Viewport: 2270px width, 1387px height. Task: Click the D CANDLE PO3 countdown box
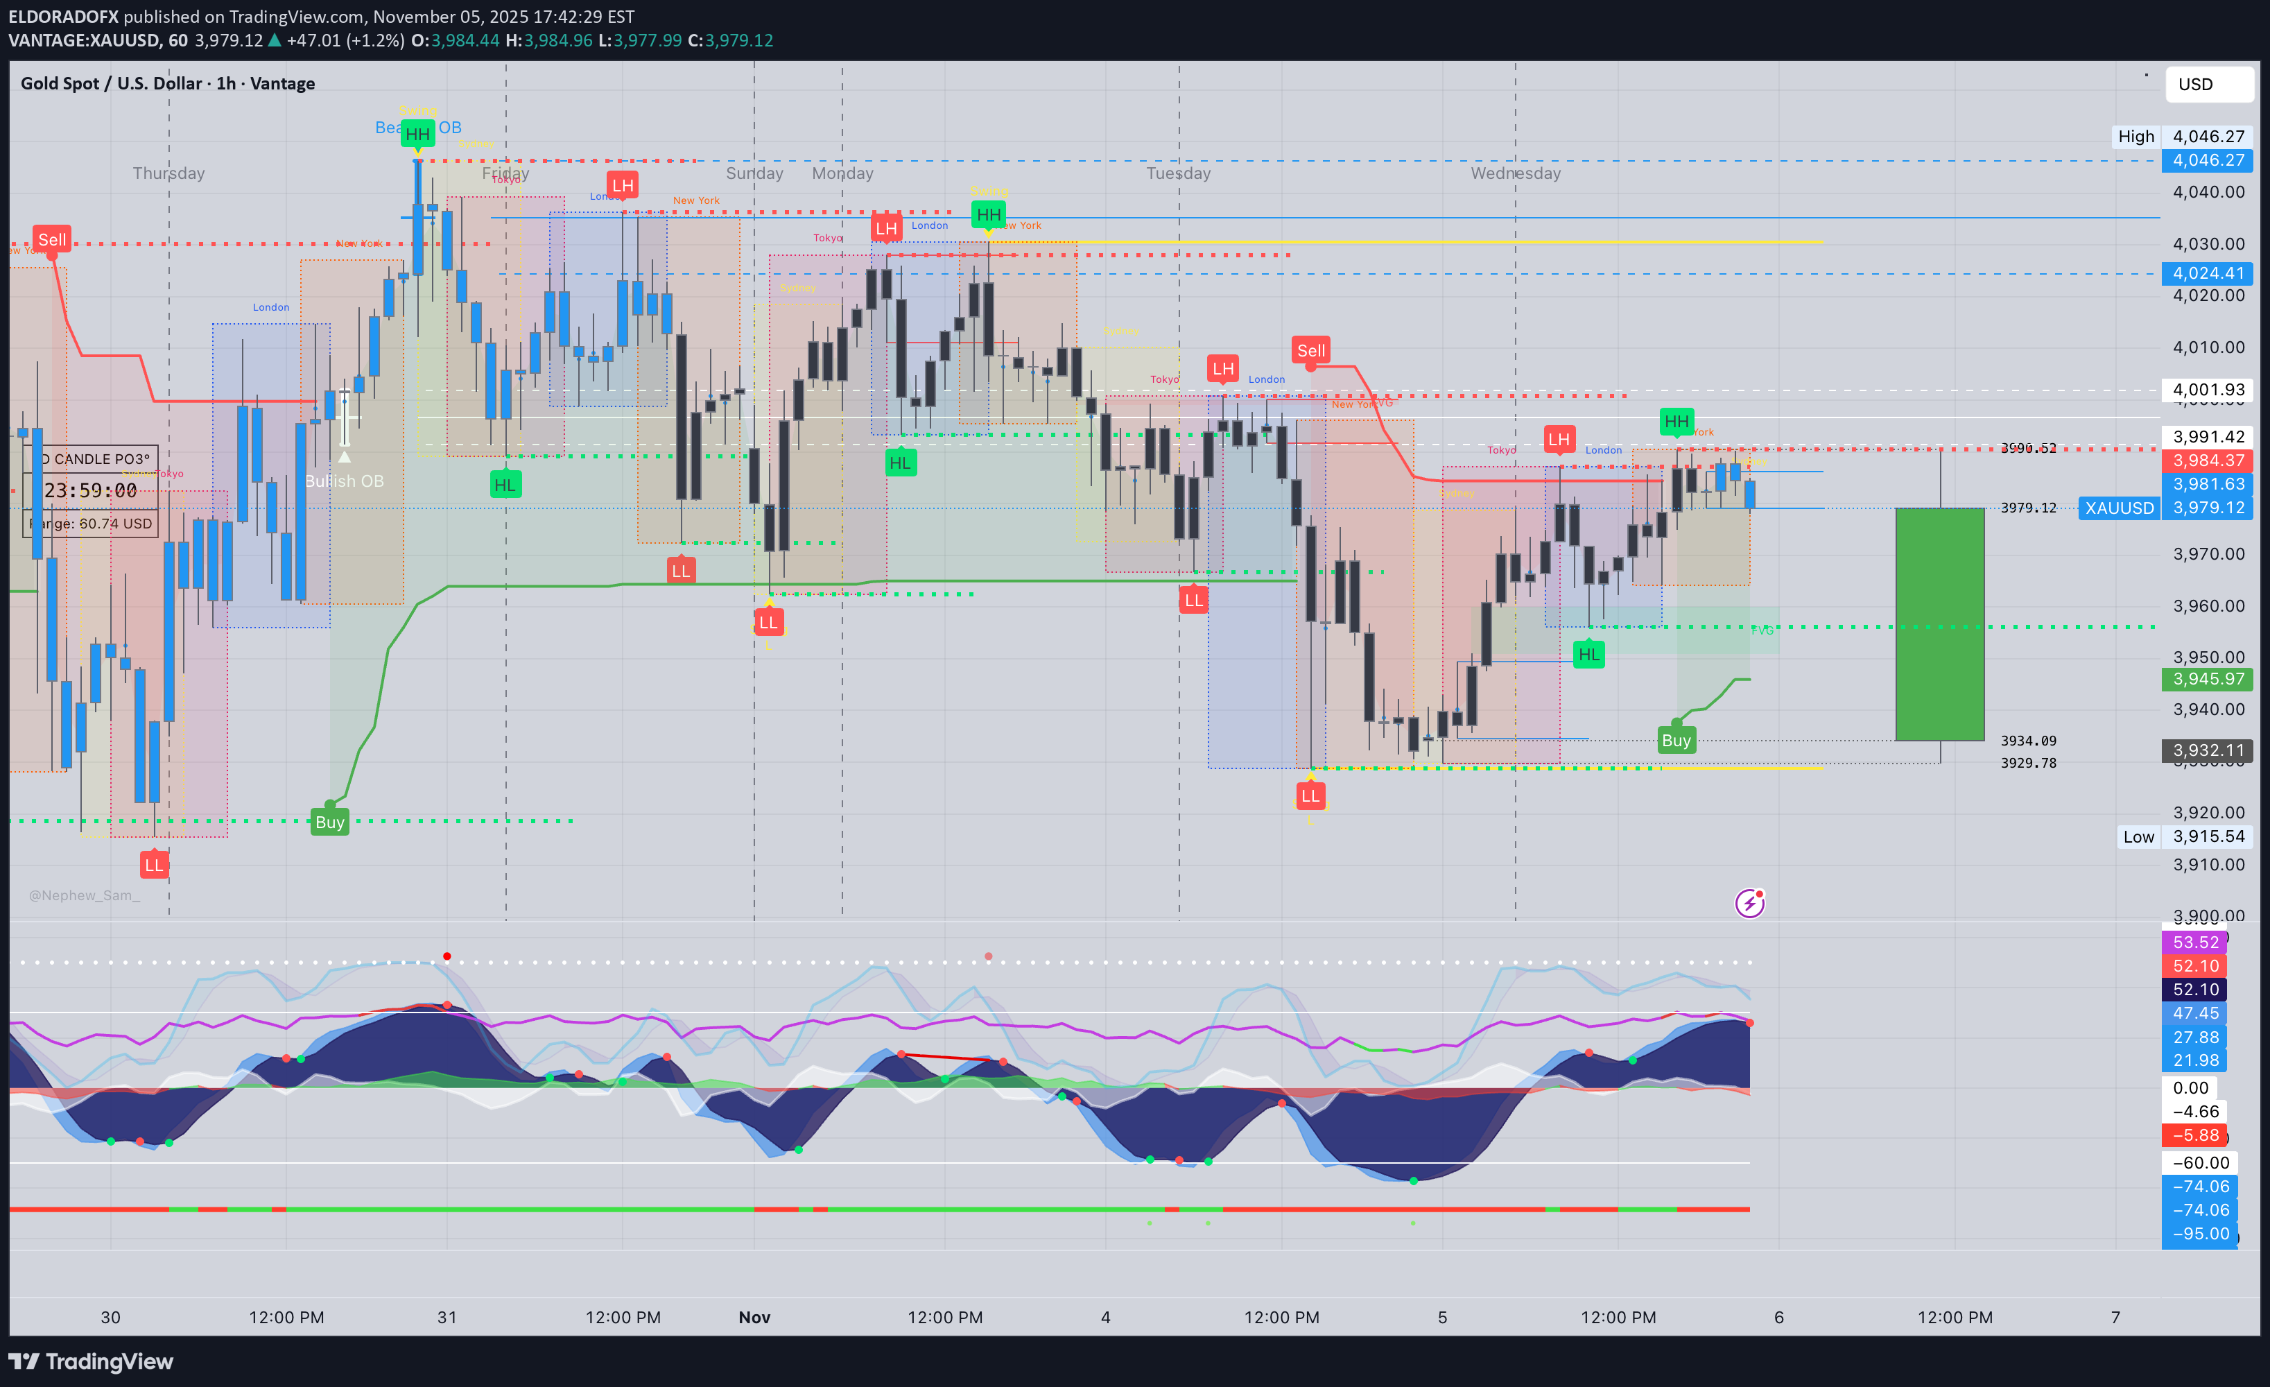point(89,490)
